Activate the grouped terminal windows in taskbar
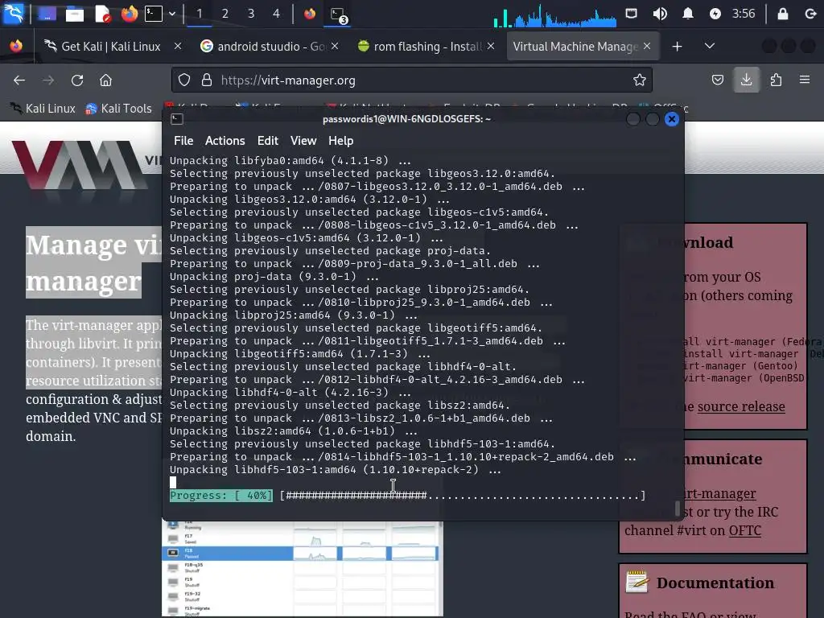This screenshot has height=618, width=824. click(x=338, y=14)
